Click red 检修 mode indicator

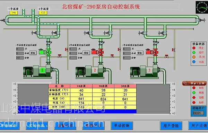tap(194, 103)
